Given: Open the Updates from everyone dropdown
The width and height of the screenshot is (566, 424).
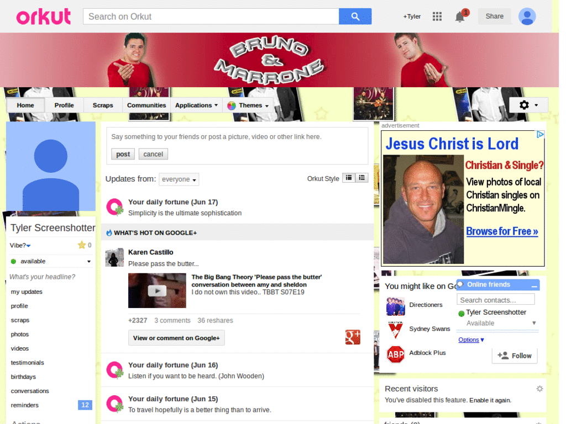Looking at the screenshot, I should coord(179,179).
